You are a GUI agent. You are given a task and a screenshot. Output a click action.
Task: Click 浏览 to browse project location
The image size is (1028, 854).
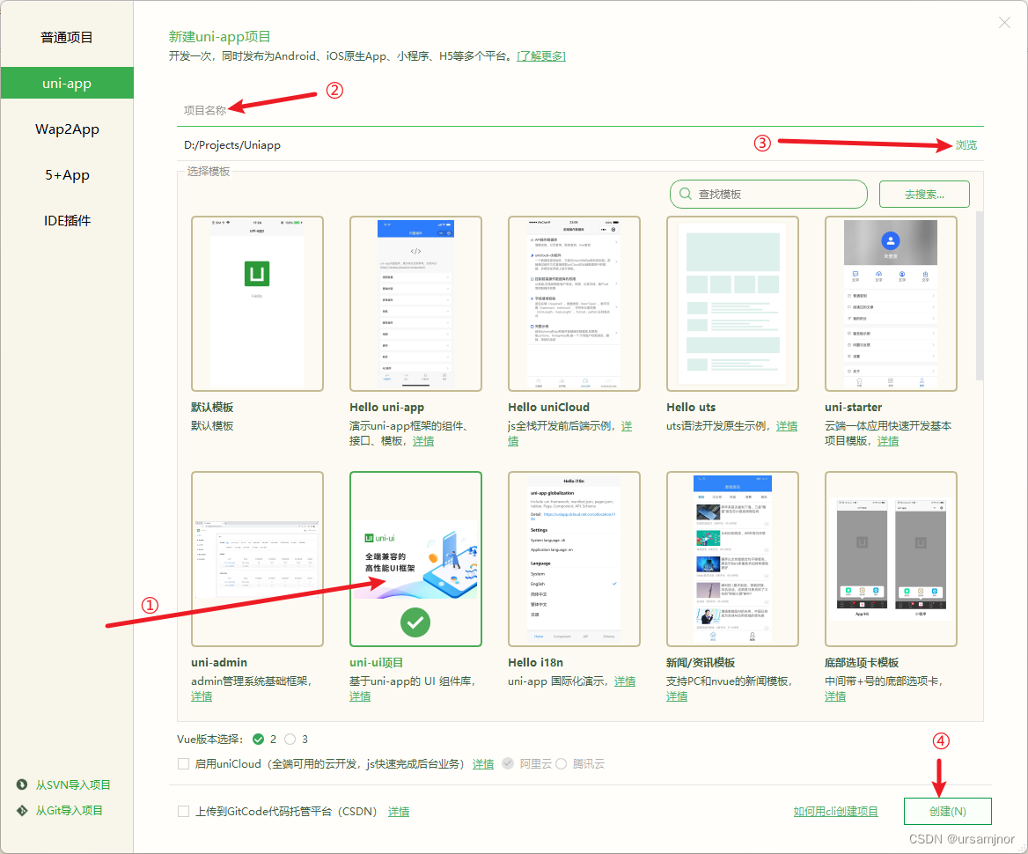[966, 145]
